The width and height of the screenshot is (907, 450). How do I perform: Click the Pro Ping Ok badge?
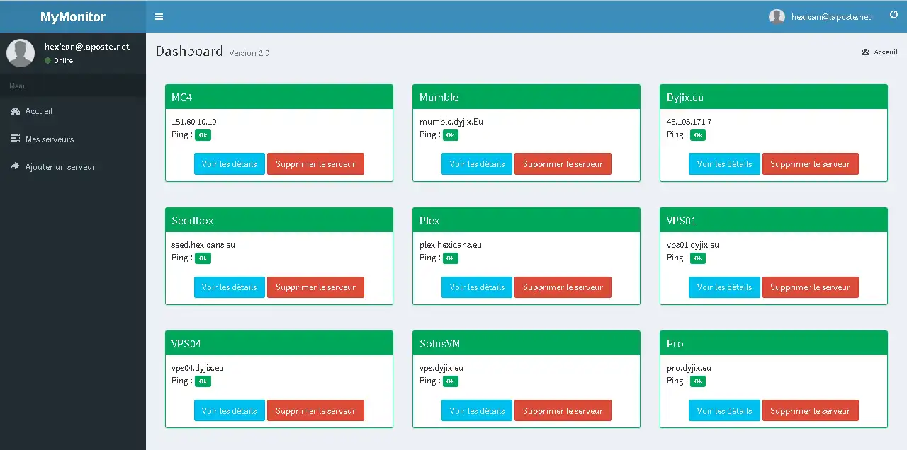[698, 381]
